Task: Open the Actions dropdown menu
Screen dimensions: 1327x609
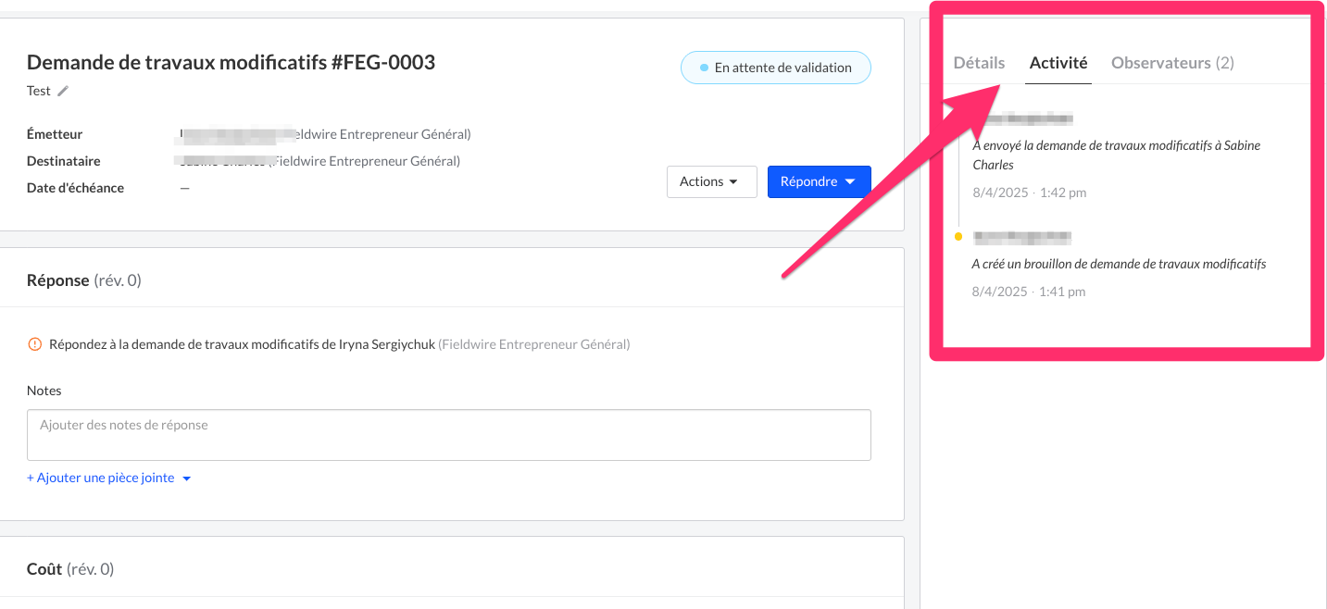Action: 711,181
